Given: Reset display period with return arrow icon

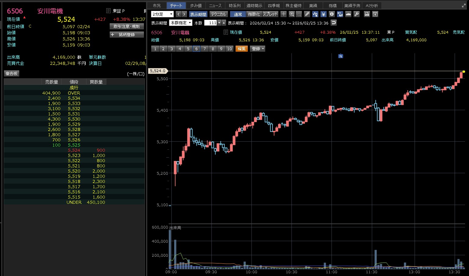Looking at the screenshot, I should point(334,23).
